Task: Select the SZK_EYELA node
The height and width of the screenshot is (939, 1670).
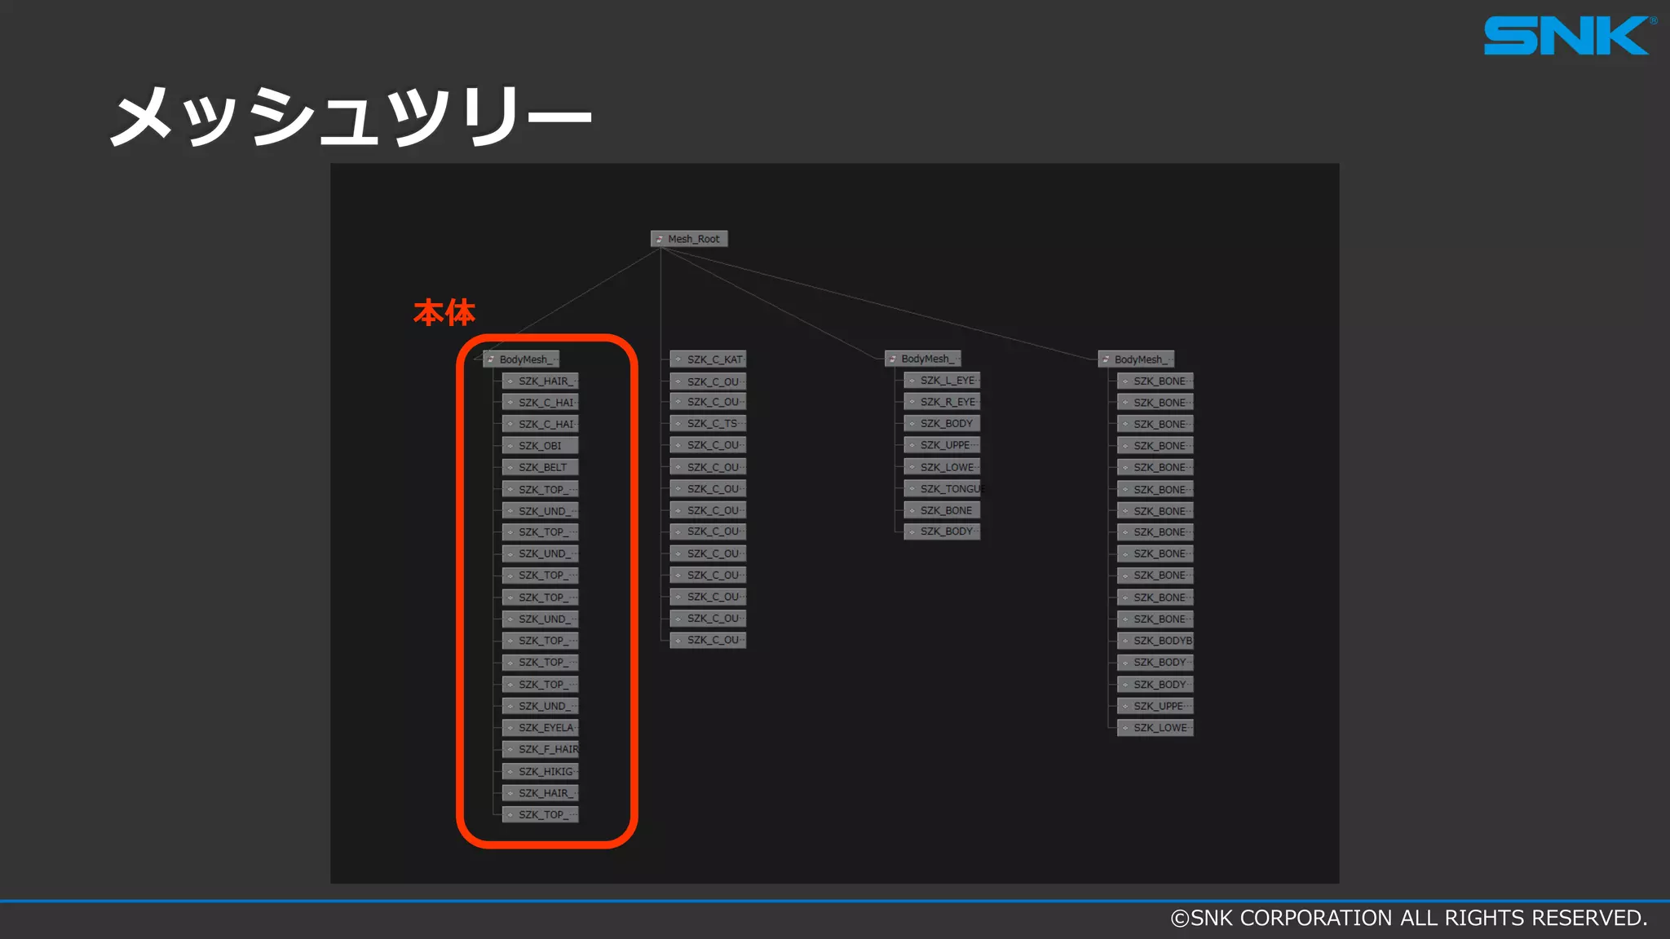Action: [546, 728]
